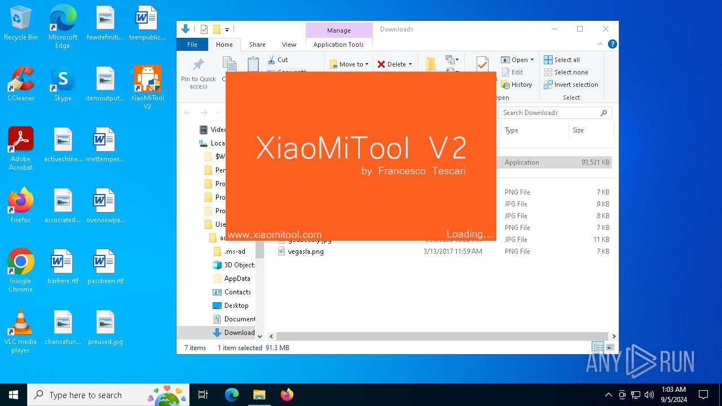
Task: Open 3D Objects in navigation pane
Action: (234, 265)
